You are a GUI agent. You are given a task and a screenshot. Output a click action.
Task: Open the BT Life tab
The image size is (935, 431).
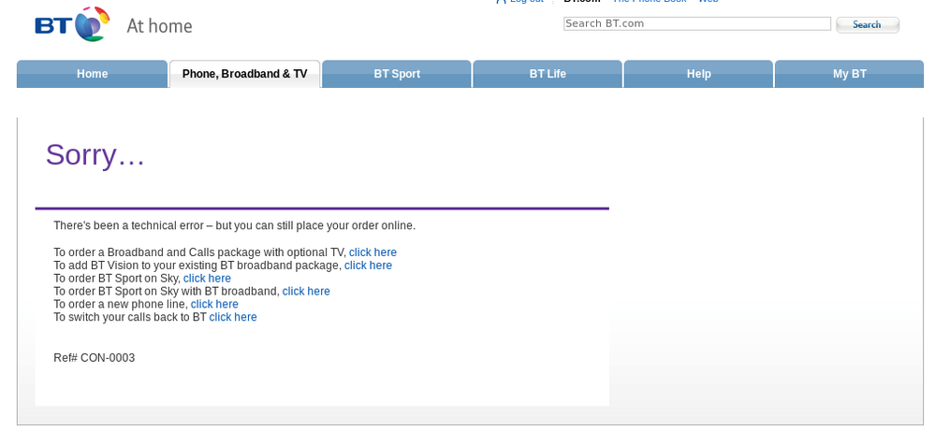pyautogui.click(x=548, y=74)
